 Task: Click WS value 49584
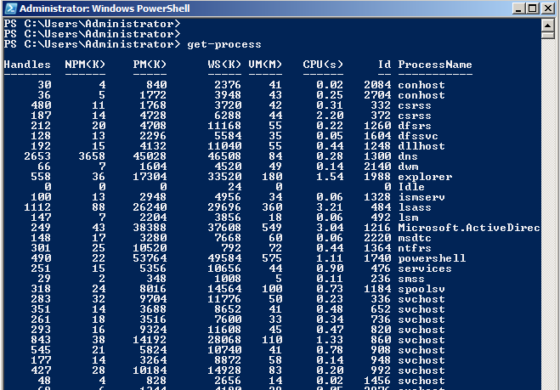(224, 258)
